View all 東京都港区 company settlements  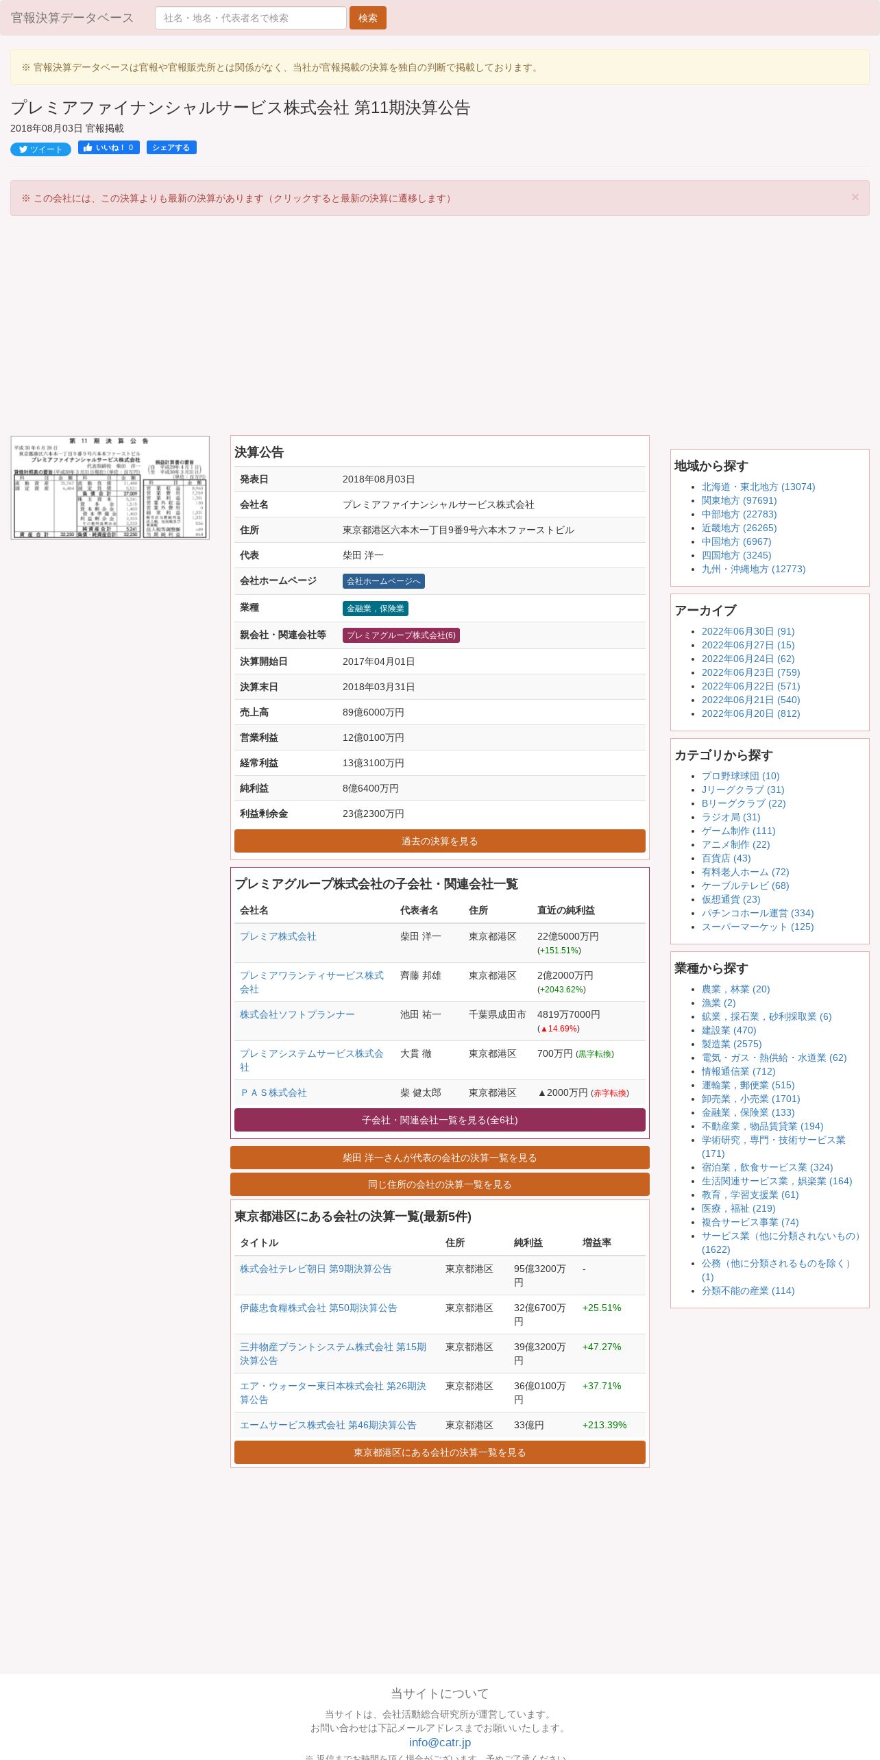point(440,1452)
